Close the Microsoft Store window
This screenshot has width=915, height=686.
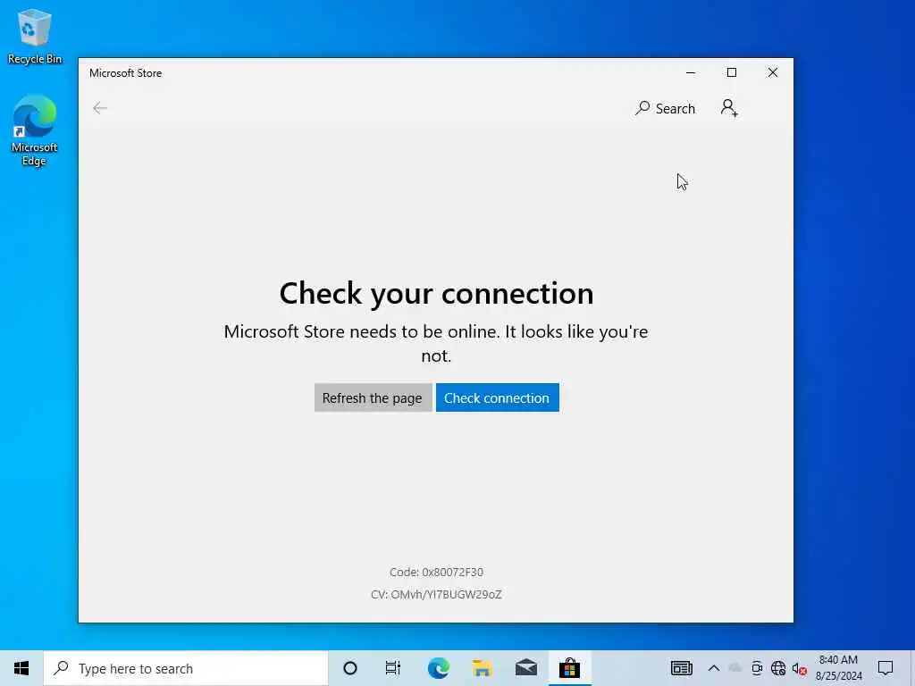click(x=773, y=72)
